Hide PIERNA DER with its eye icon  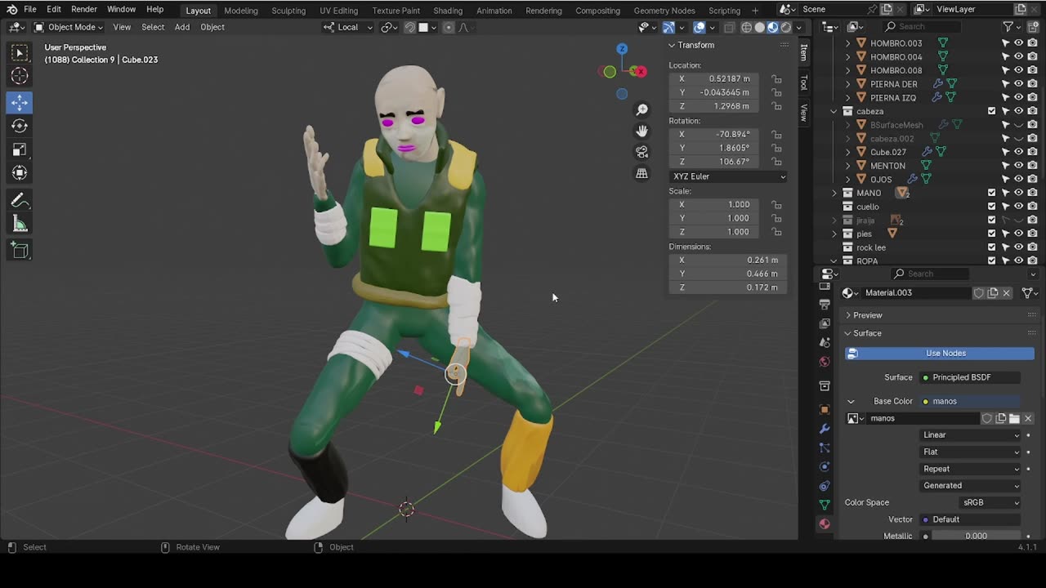coord(1019,84)
